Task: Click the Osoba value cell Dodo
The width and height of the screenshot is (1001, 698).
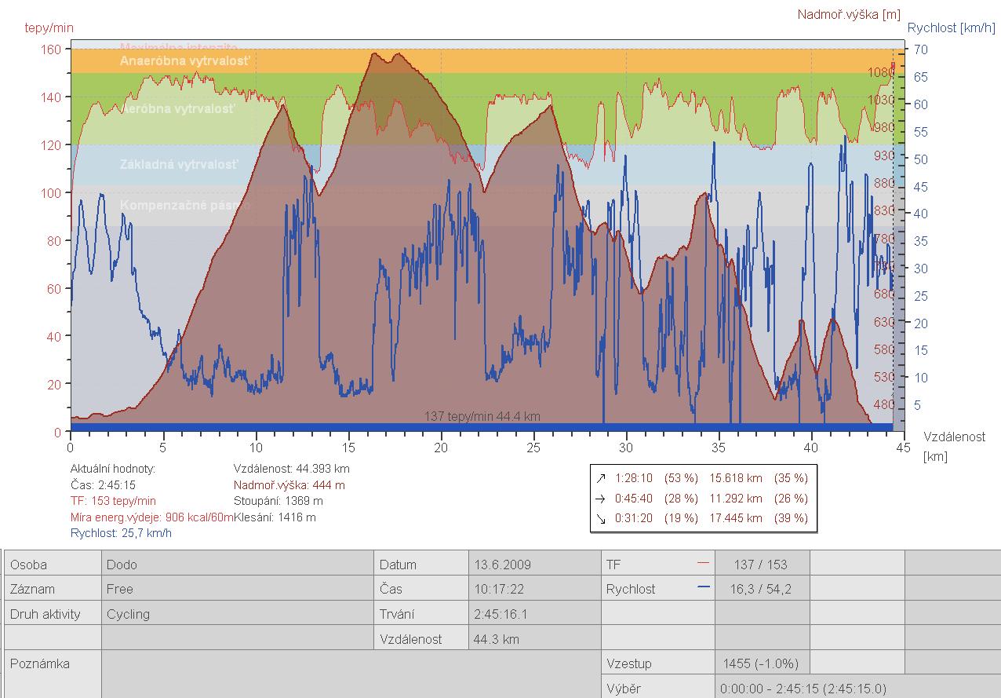Action: [122, 565]
